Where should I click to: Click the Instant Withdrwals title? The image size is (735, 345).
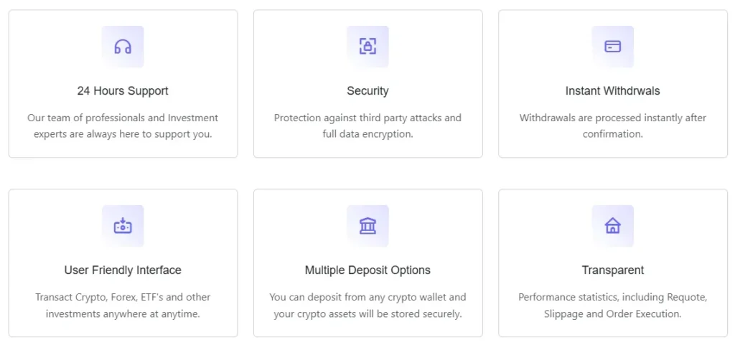[x=612, y=91]
